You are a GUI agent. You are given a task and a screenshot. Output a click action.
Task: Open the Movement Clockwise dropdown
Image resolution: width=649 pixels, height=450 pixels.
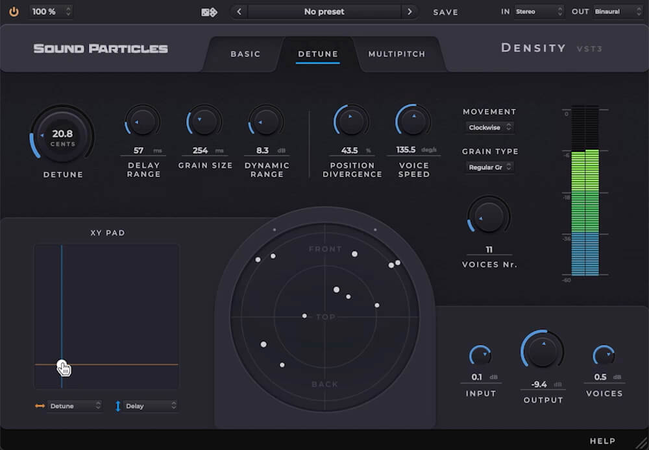click(489, 127)
